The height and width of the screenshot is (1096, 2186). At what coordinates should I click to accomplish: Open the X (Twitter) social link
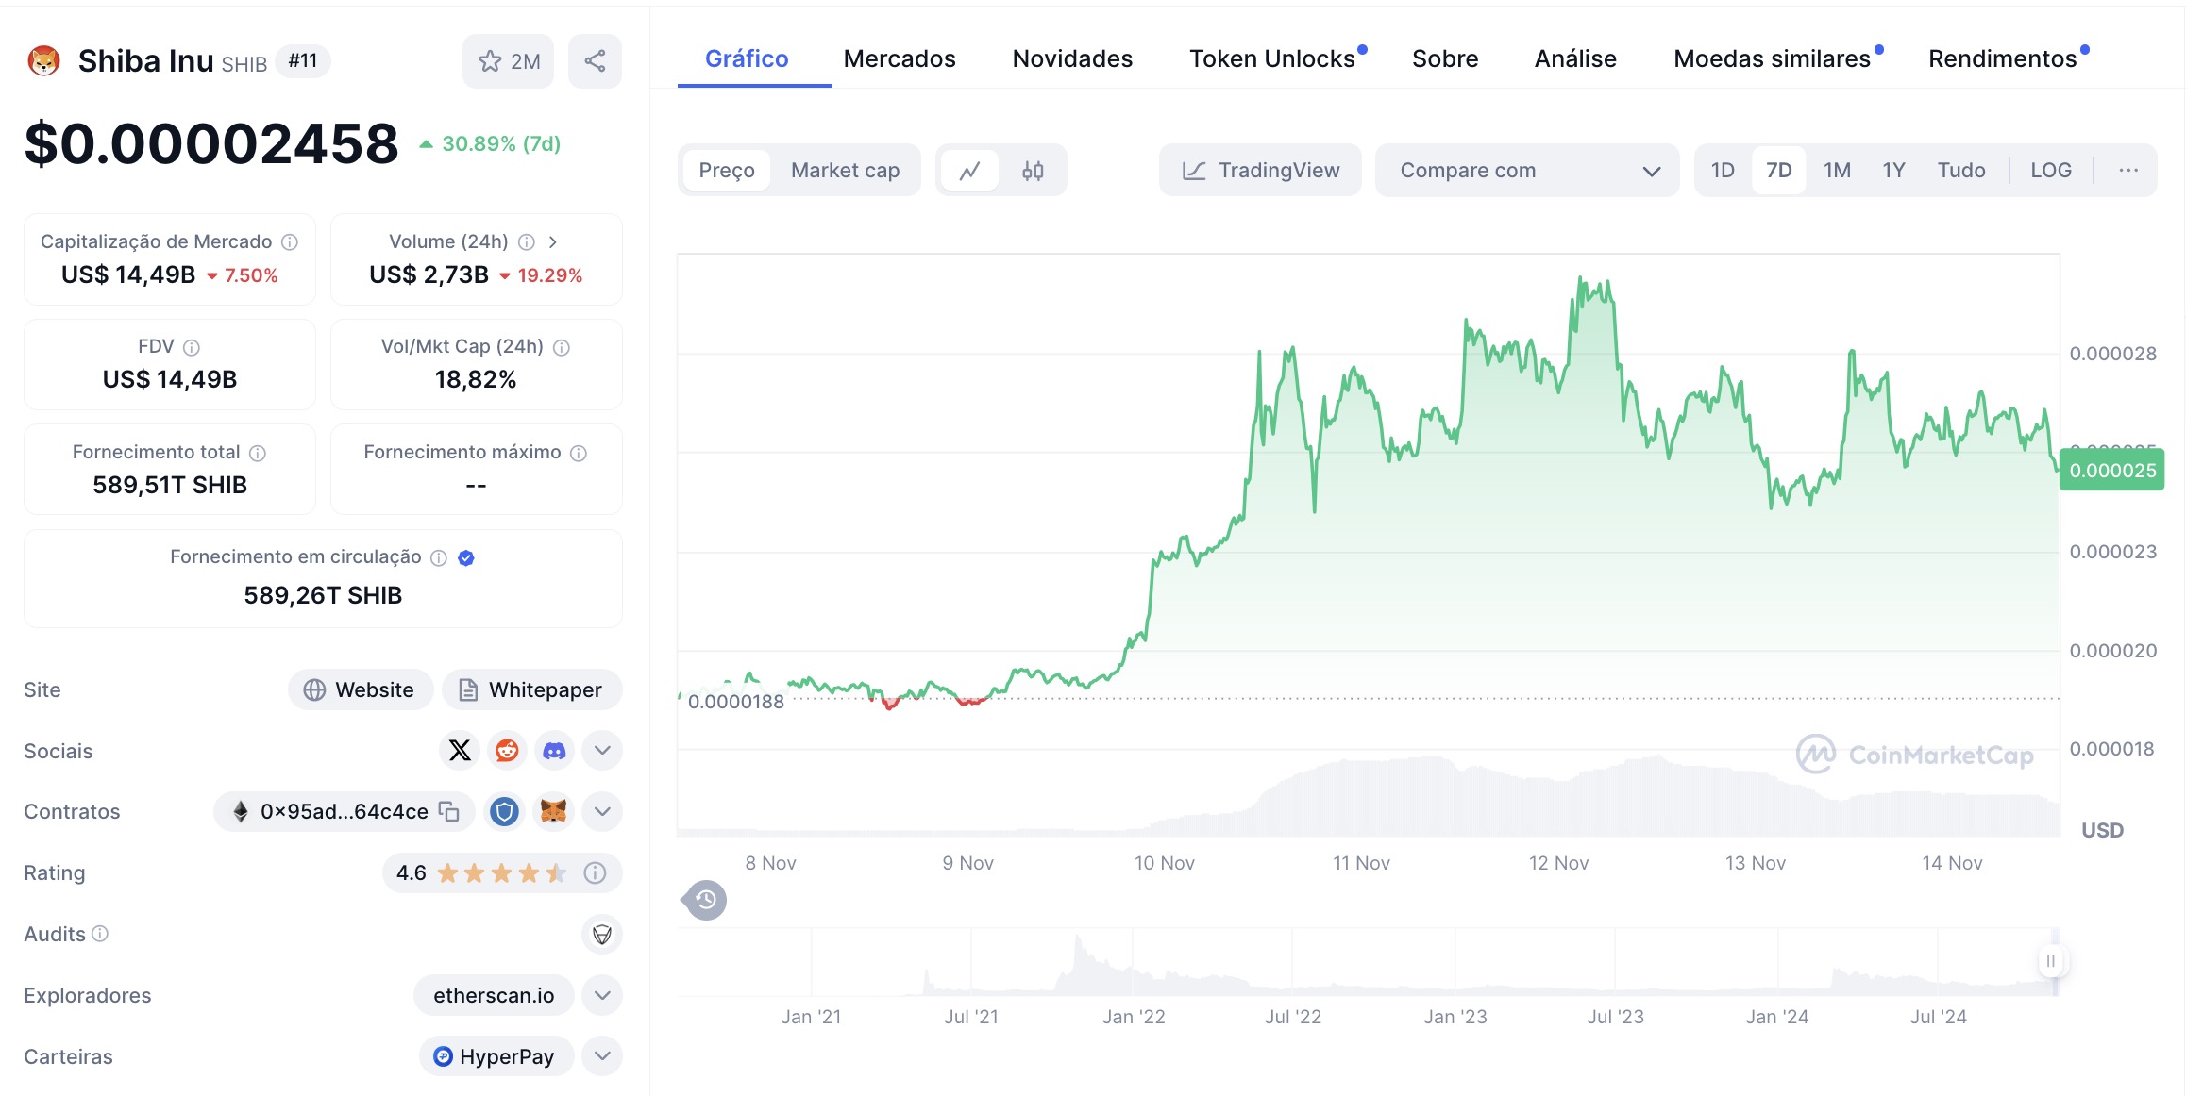click(x=460, y=751)
